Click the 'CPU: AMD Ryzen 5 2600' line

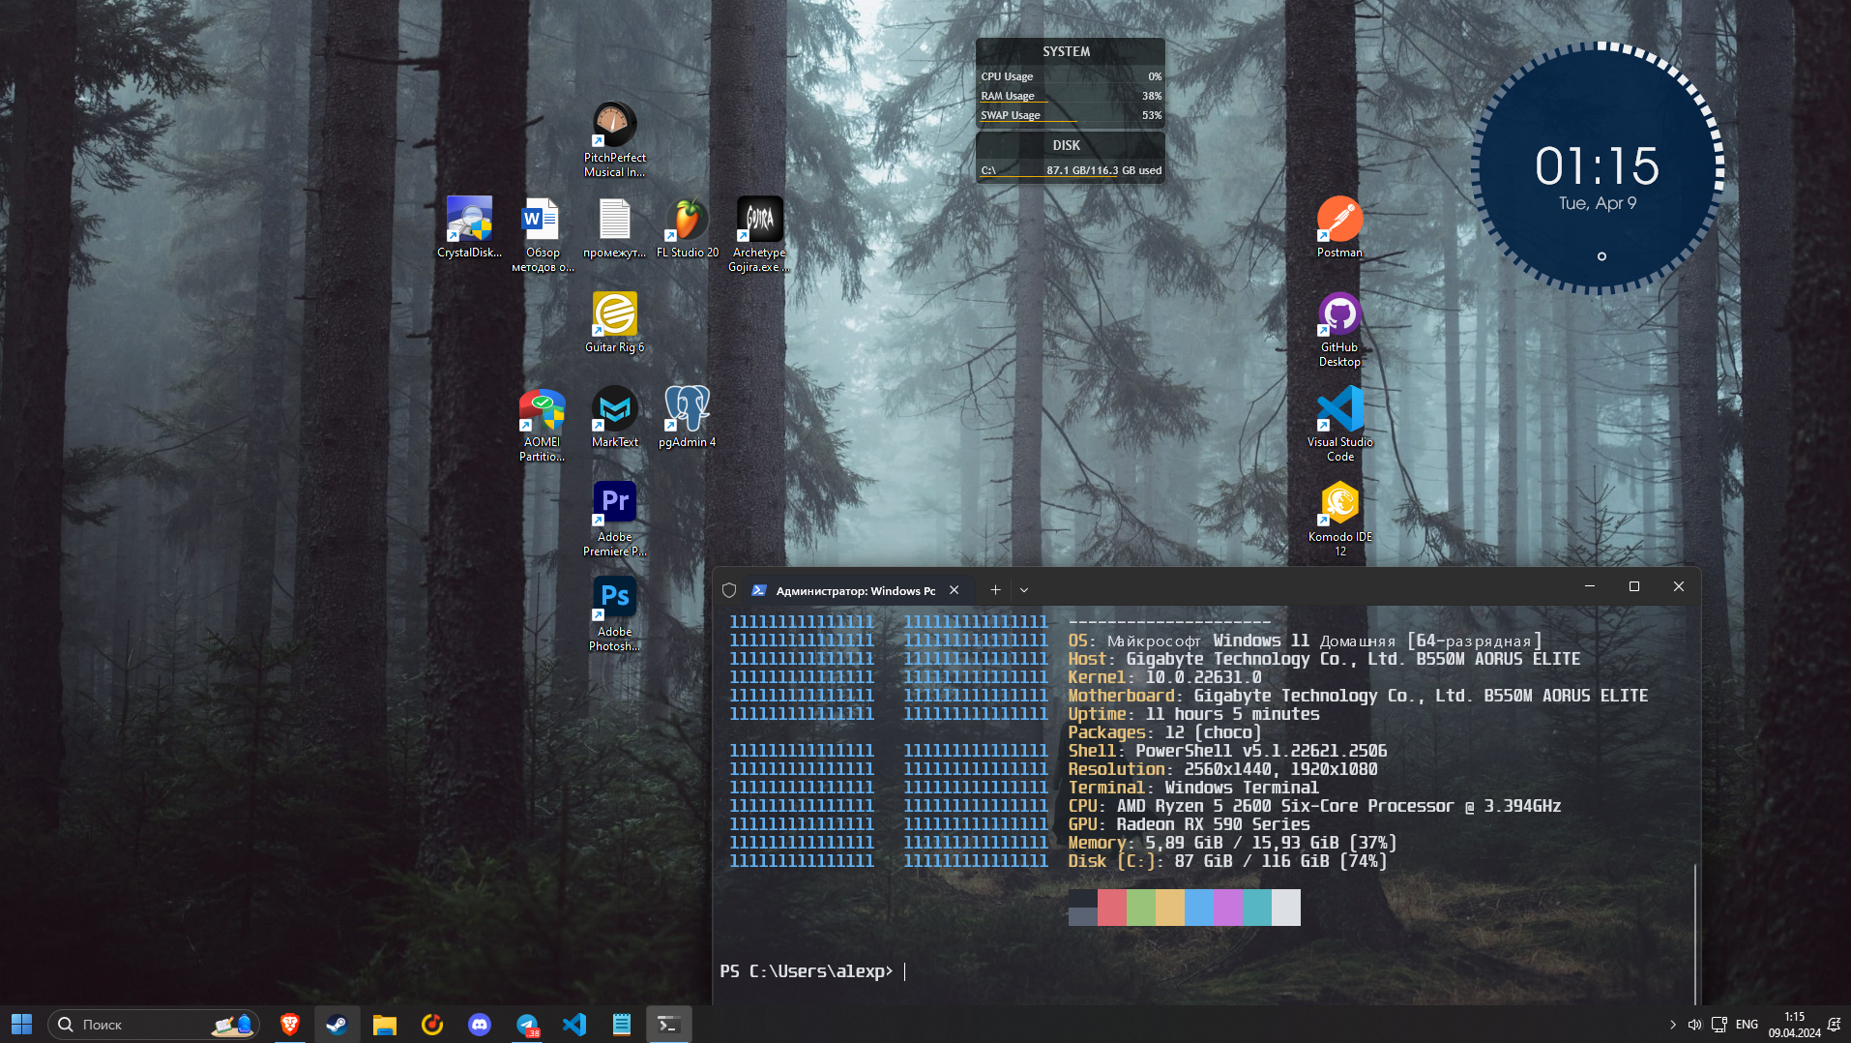(x=1314, y=806)
